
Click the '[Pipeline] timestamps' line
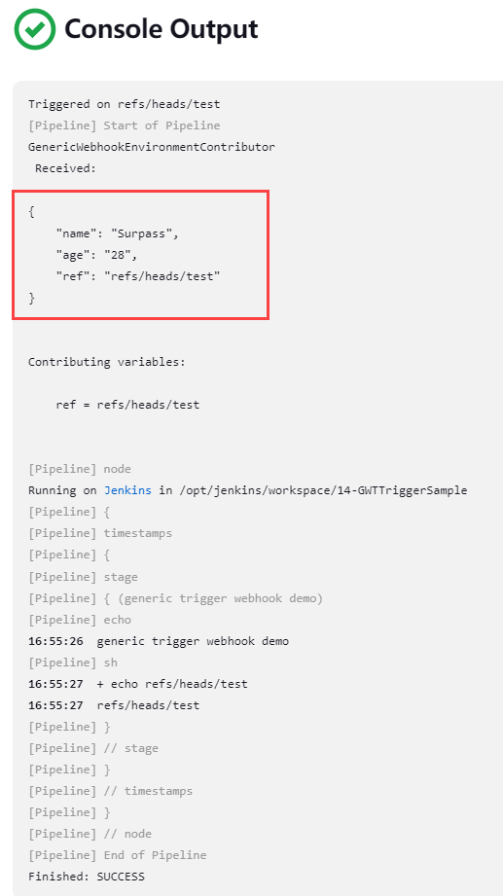(100, 533)
